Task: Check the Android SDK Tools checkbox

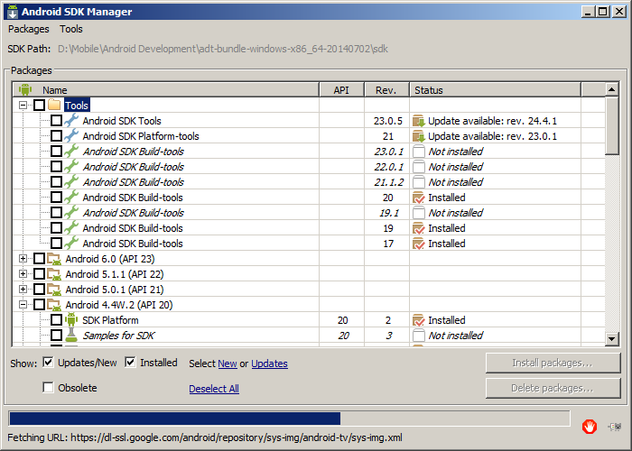Action: (x=56, y=120)
